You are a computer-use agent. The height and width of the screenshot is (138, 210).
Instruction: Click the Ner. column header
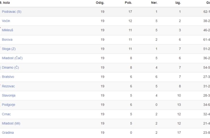154,3
